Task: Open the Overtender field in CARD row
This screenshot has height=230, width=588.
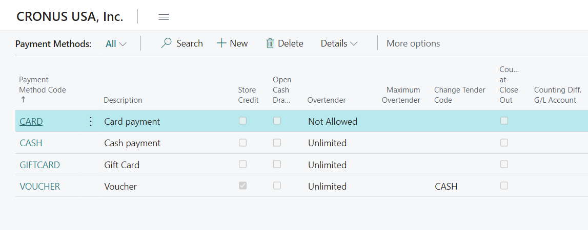Action: (x=333, y=122)
